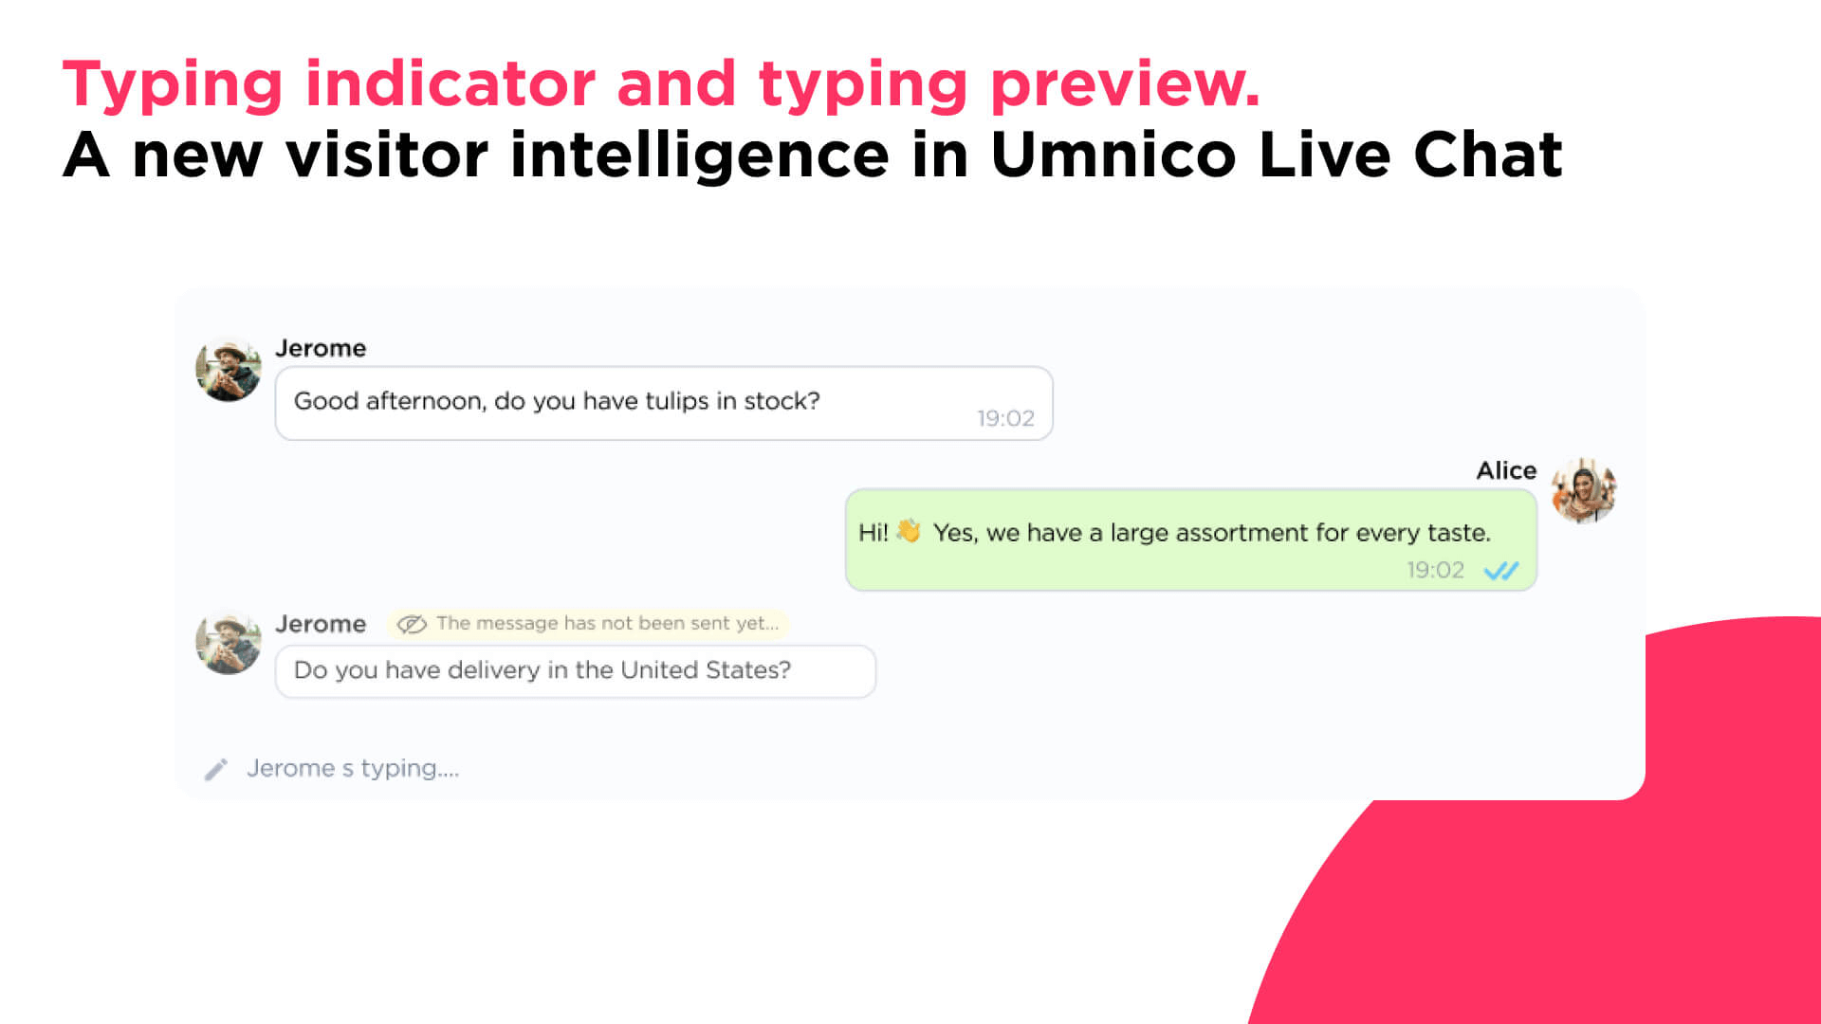
Task: Click Alice's profile avatar icon
Action: coord(1583,493)
